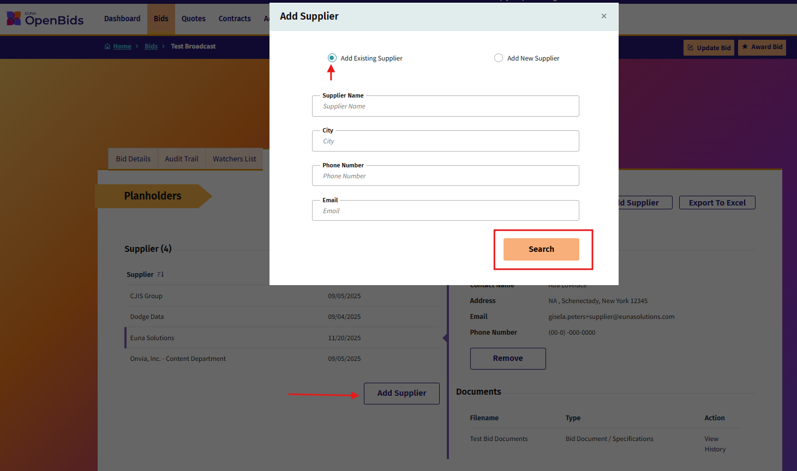Click the Update Bid button
The image size is (797, 471).
point(709,47)
